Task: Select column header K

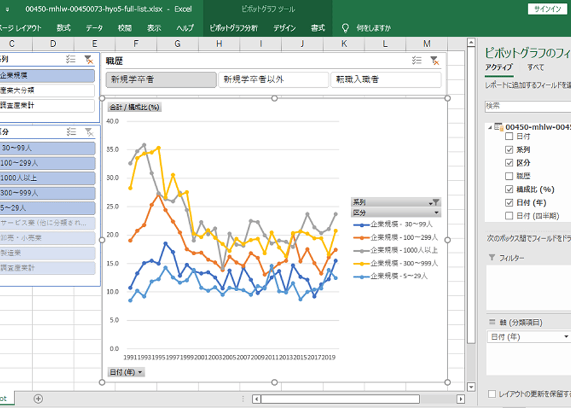Action: tap(344, 44)
